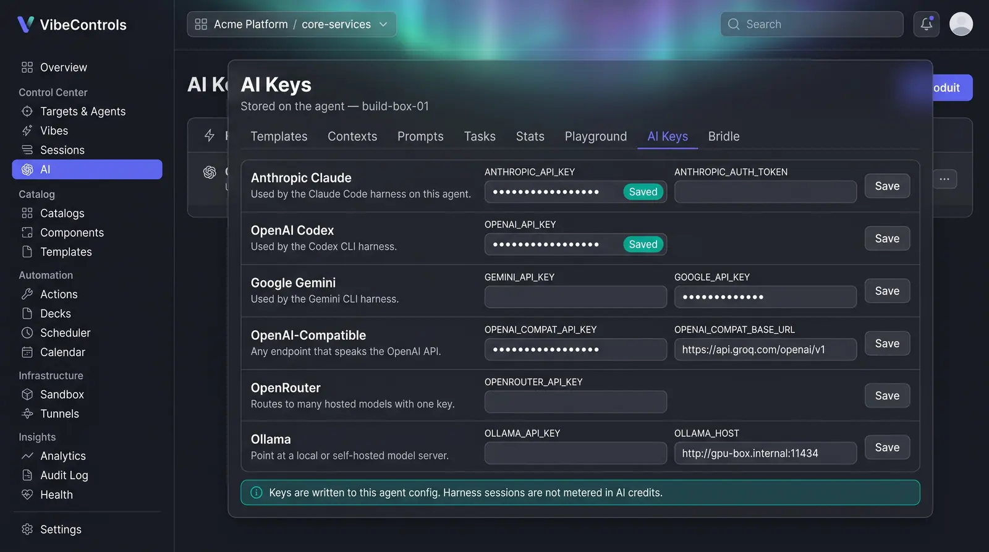Screen dimensions: 989x552
Task: Click the OPENAI_API_KEY field
Action: pos(575,244)
